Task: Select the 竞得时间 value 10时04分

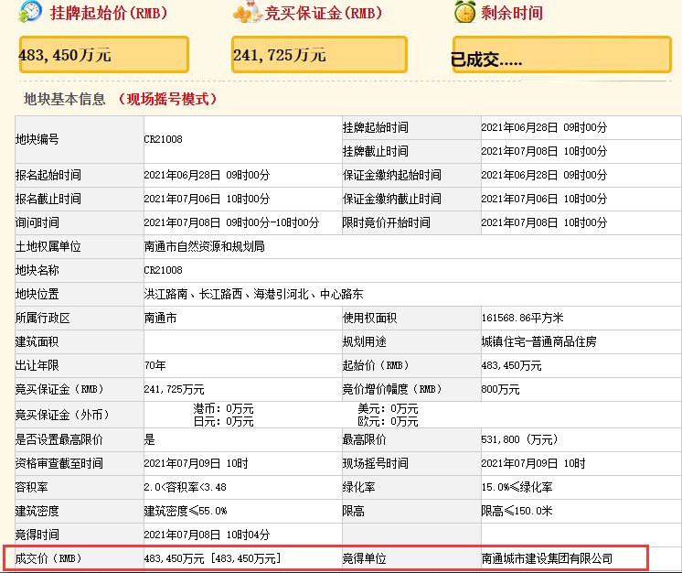Action: click(207, 535)
